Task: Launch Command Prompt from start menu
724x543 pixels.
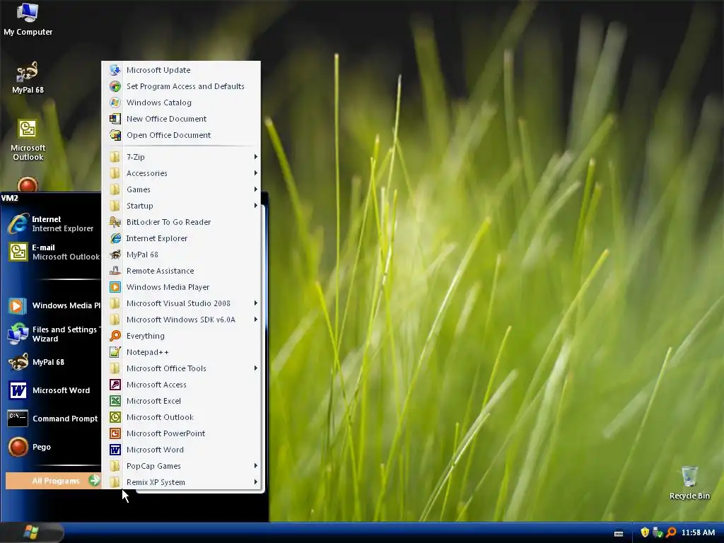Action: tap(52, 419)
